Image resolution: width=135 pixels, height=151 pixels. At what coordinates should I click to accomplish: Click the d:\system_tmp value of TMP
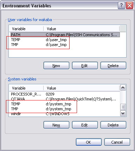58,109
